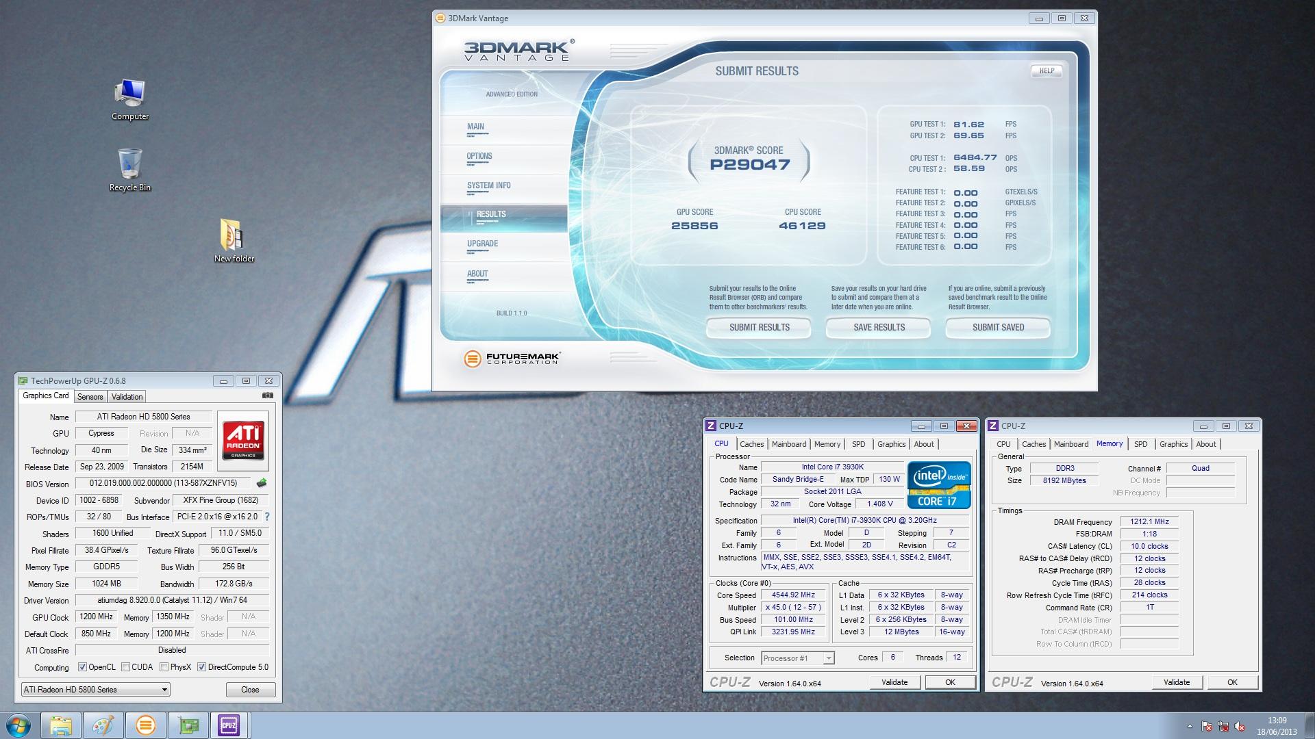Open the Memory tab in left CPU-Z window
The height and width of the screenshot is (739, 1315).
click(827, 444)
